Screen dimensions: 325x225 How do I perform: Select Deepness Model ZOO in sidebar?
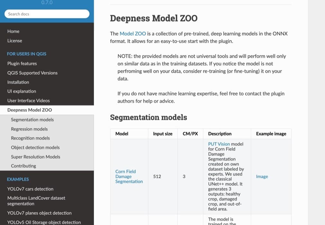point(30,110)
